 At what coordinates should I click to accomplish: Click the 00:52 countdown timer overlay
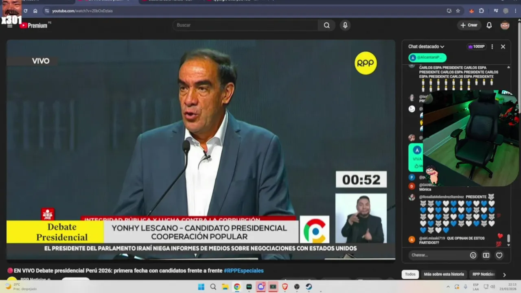click(x=361, y=179)
